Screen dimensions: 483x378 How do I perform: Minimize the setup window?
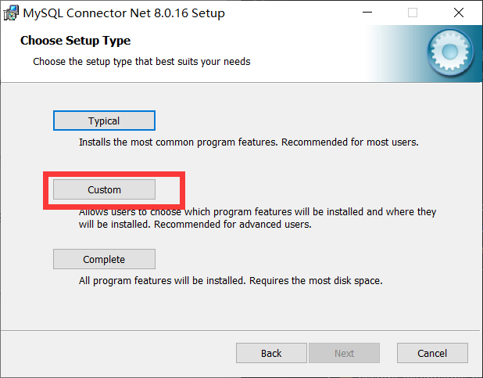[369, 13]
